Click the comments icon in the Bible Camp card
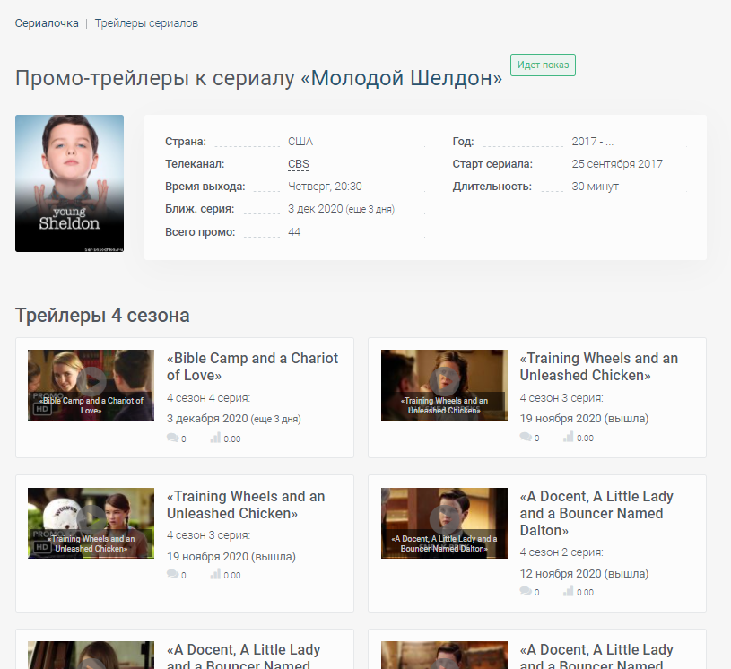 [x=172, y=438]
